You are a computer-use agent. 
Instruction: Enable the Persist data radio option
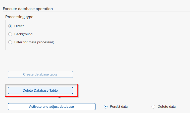[106, 106]
